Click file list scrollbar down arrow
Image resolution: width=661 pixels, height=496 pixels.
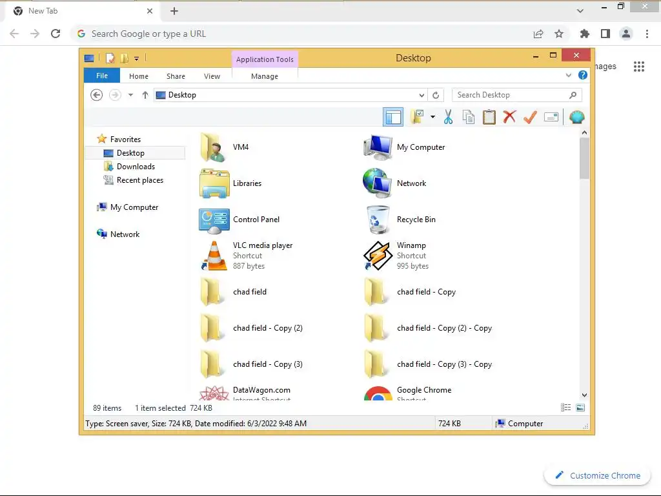pos(584,395)
